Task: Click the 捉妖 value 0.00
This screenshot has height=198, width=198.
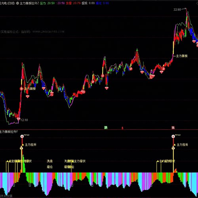Action: [92, 3]
